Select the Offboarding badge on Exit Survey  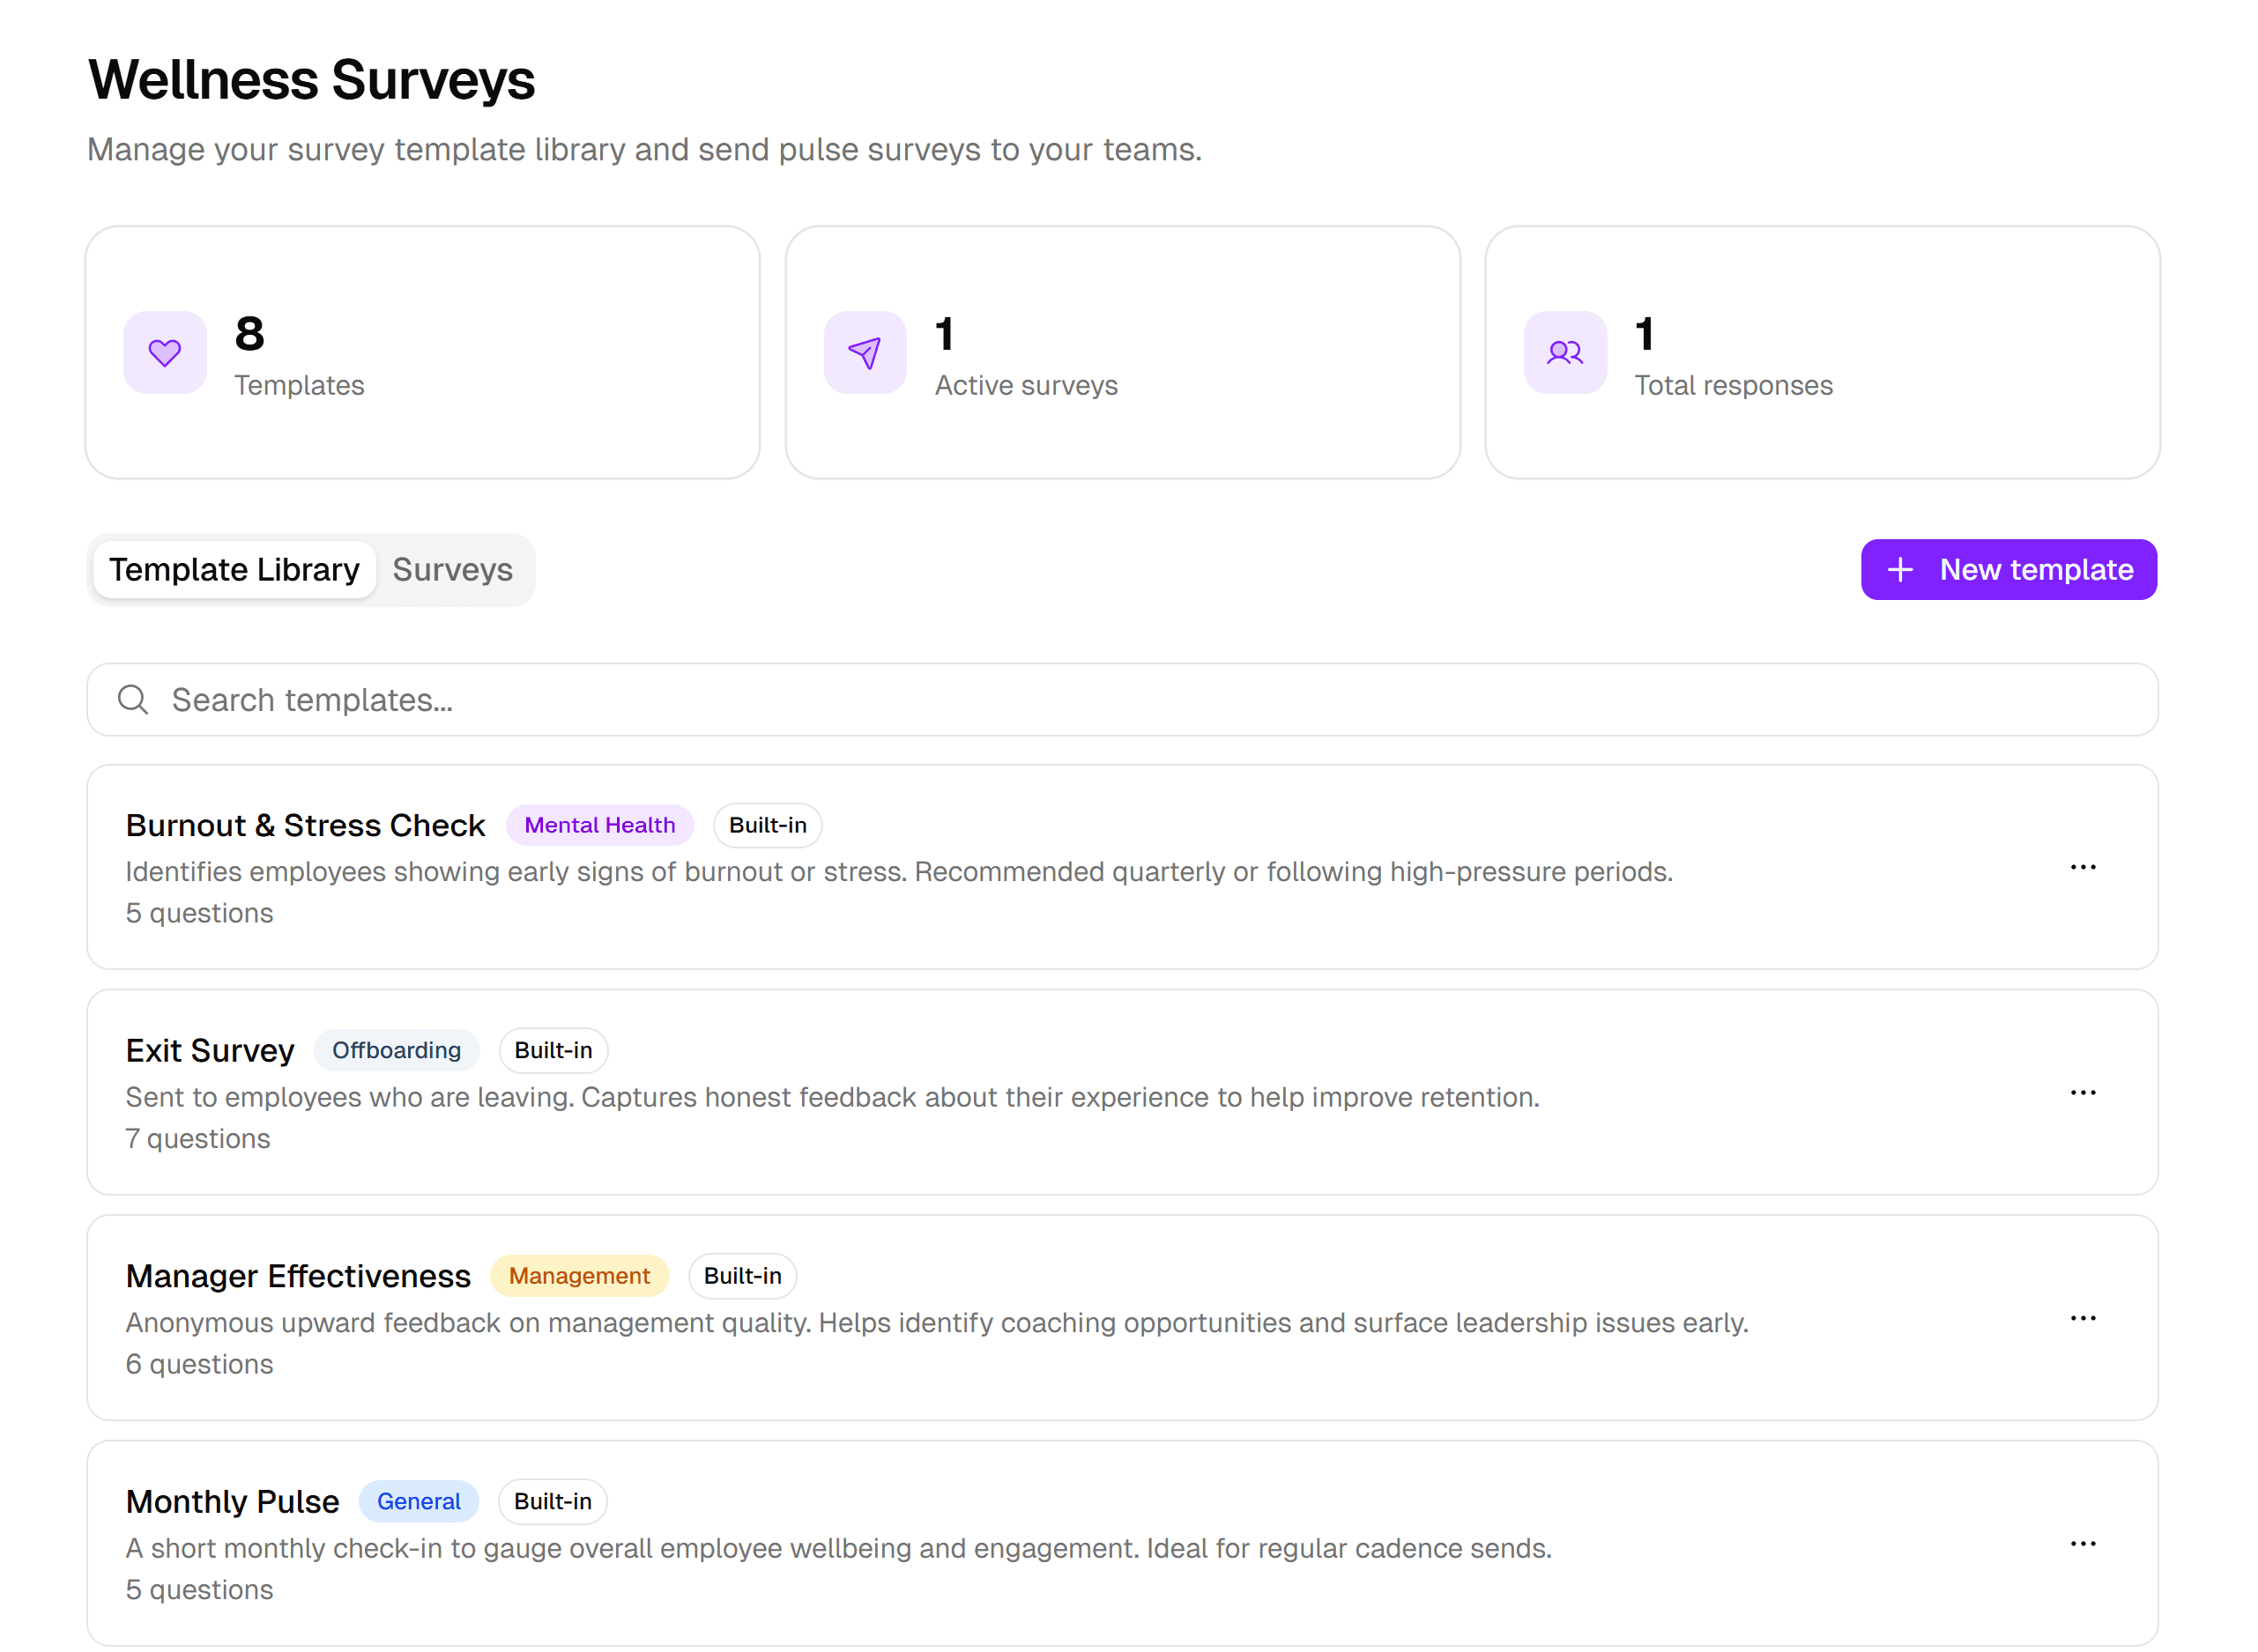coord(397,1050)
